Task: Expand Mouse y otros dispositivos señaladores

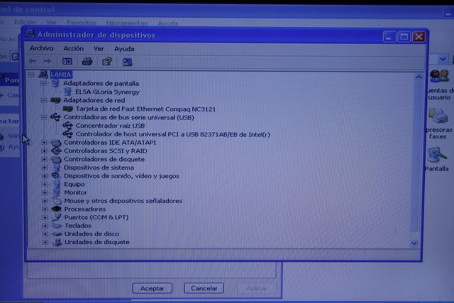Action: 45,201
